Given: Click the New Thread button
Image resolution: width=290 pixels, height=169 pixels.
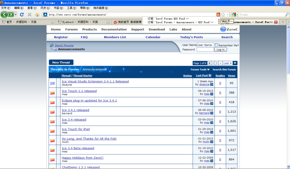Looking at the screenshot, I should [x=61, y=62].
